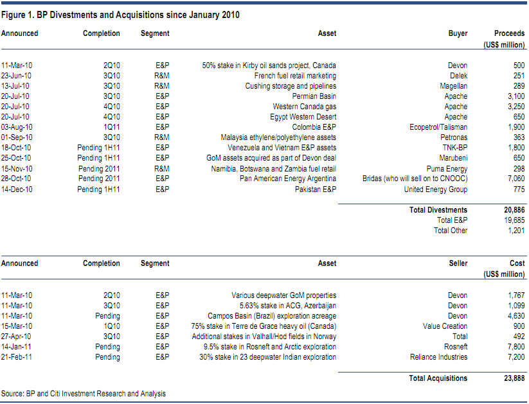Click '27-Apr-10' announced date
Viewport: 529px width, 404px height.
point(16,337)
